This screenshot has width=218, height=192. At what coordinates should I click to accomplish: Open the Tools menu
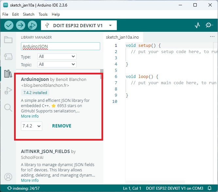(x=43, y=14)
